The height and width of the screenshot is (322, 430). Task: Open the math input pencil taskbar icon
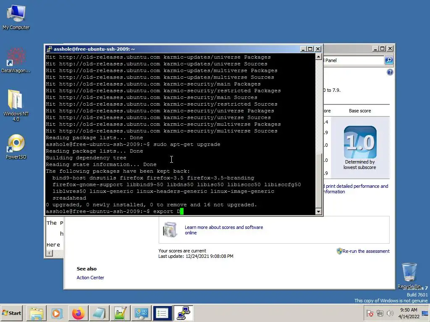click(120, 313)
